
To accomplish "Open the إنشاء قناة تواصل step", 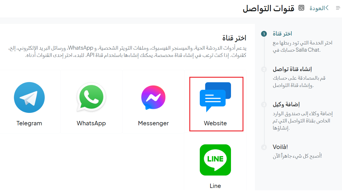I will 292,69.
